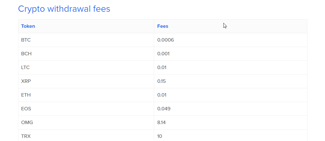This screenshot has width=325, height=141.
Task: Select the 0.001 BCH fee value
Action: [x=163, y=54]
